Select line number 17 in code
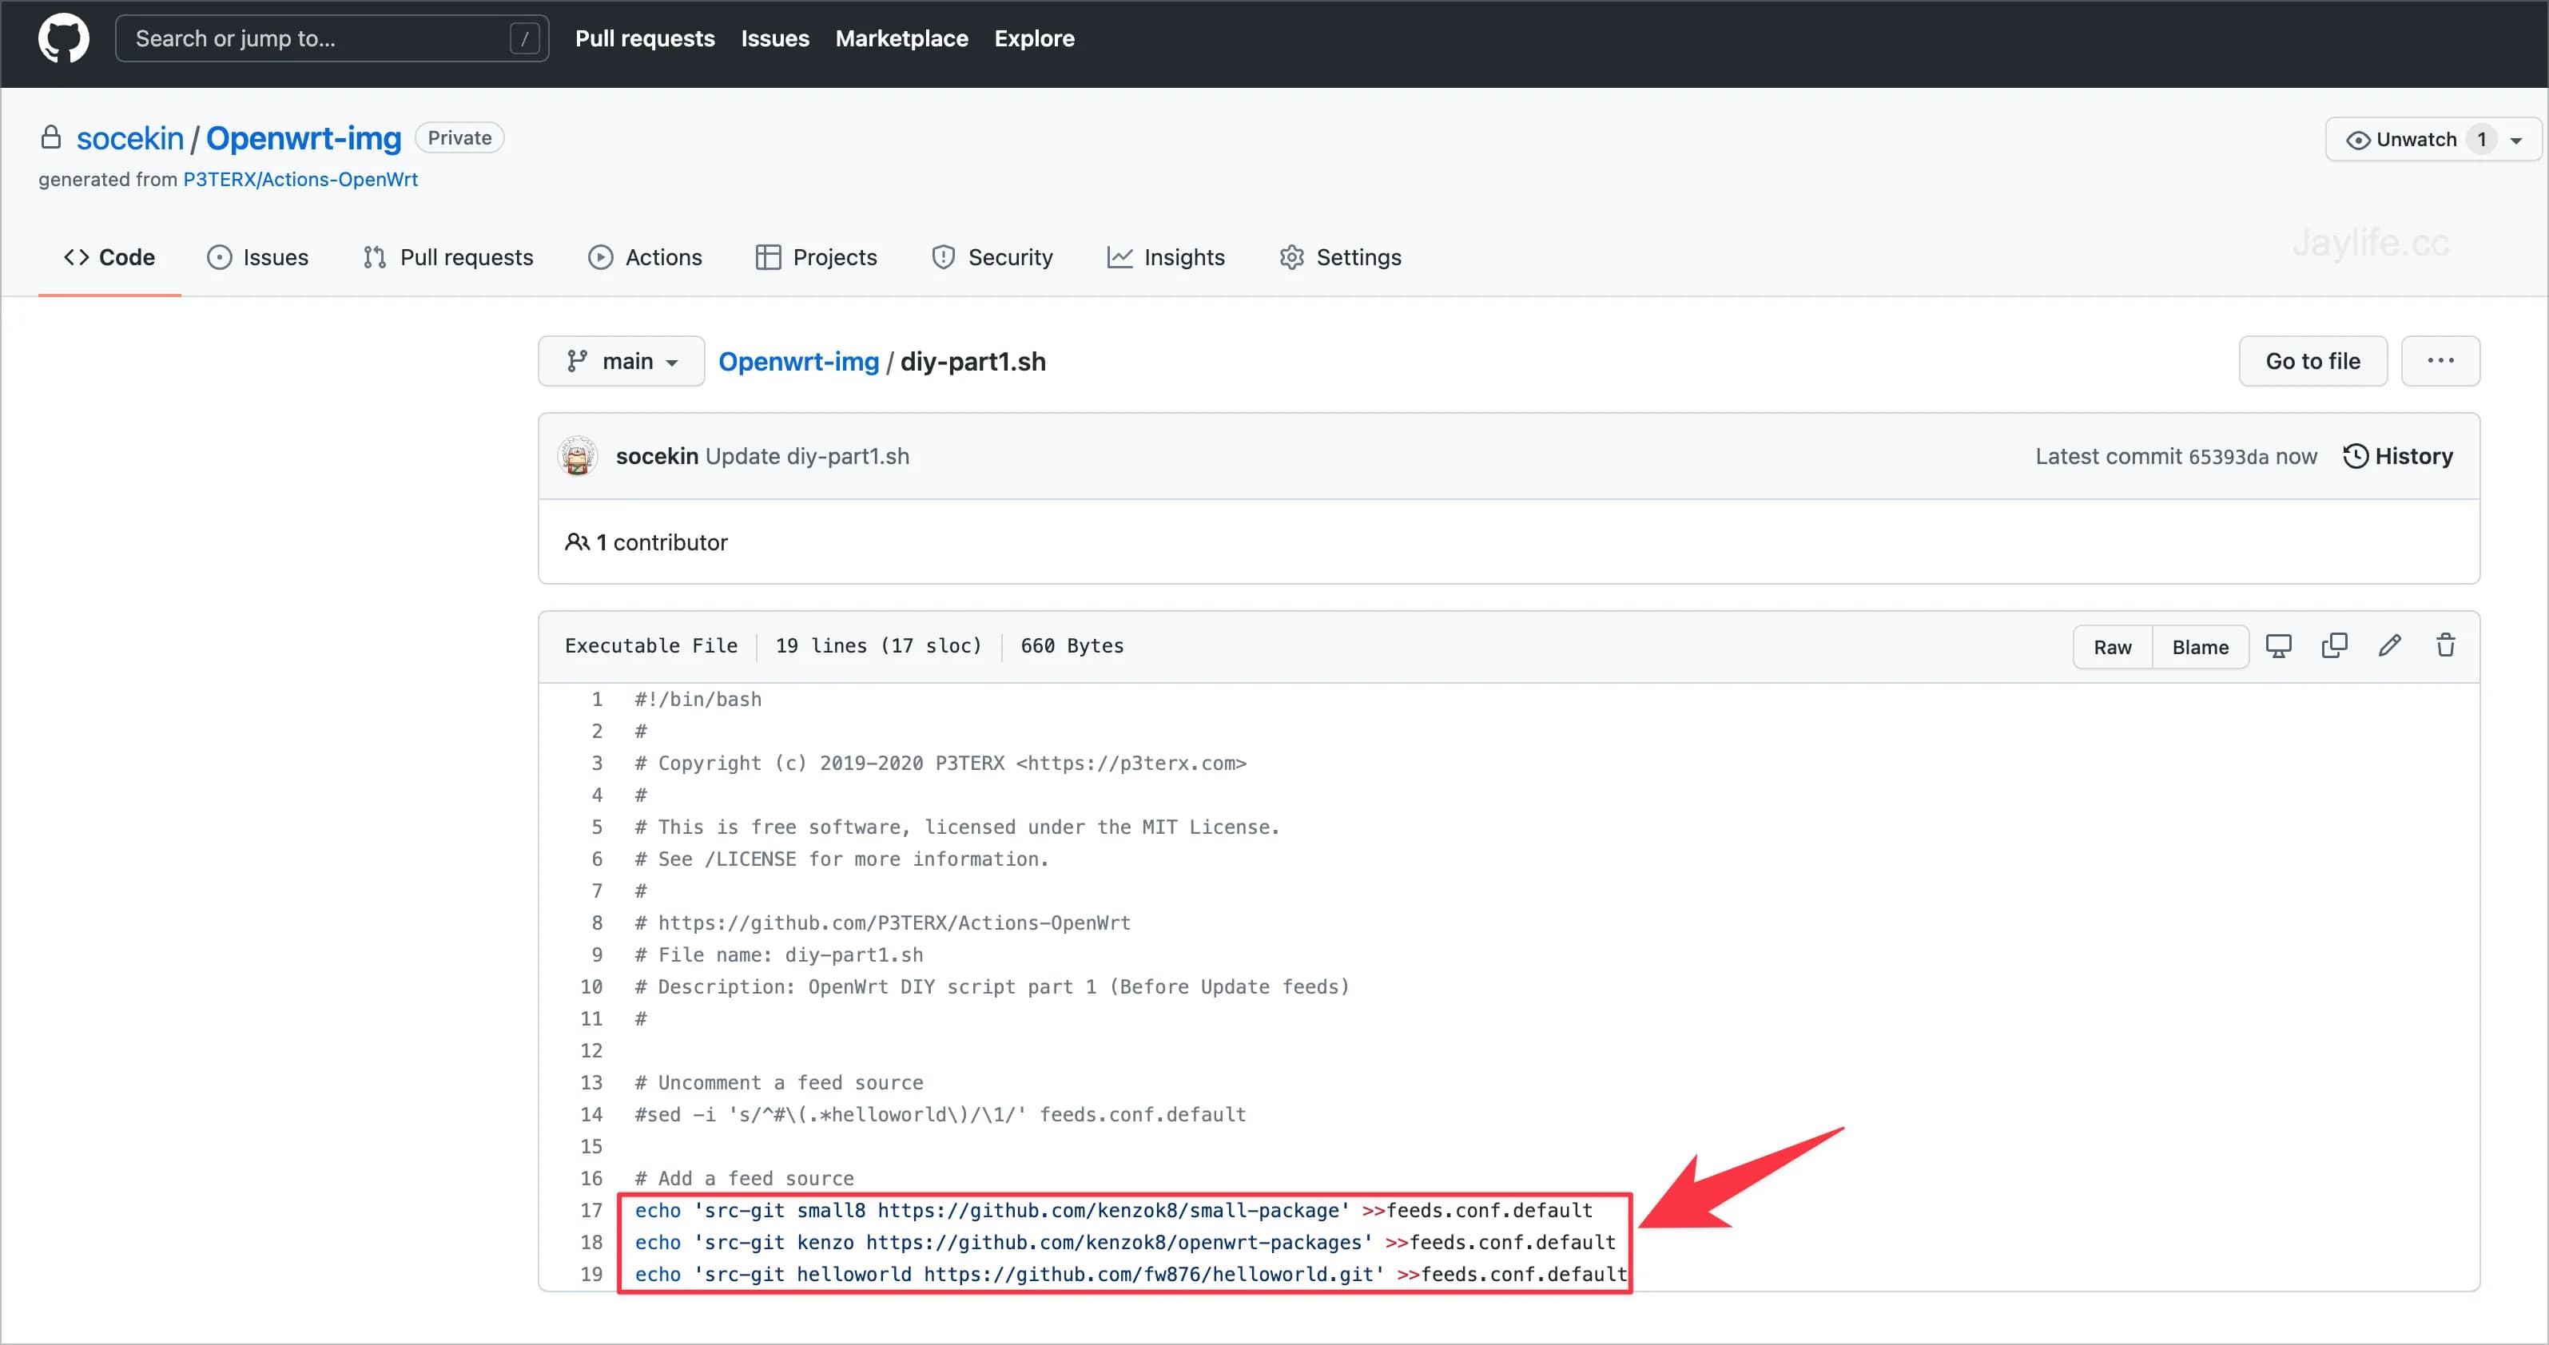The image size is (2549, 1345). (591, 1209)
